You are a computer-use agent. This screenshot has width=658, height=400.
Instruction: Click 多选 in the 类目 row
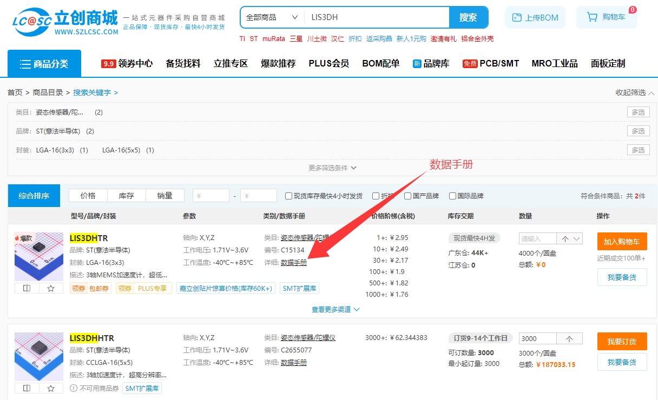(x=639, y=112)
